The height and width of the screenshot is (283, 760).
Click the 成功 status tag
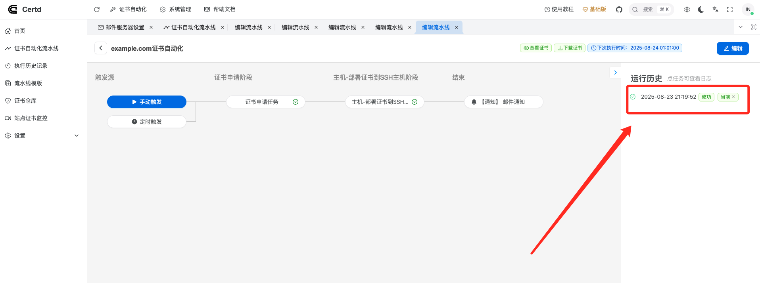coord(706,97)
